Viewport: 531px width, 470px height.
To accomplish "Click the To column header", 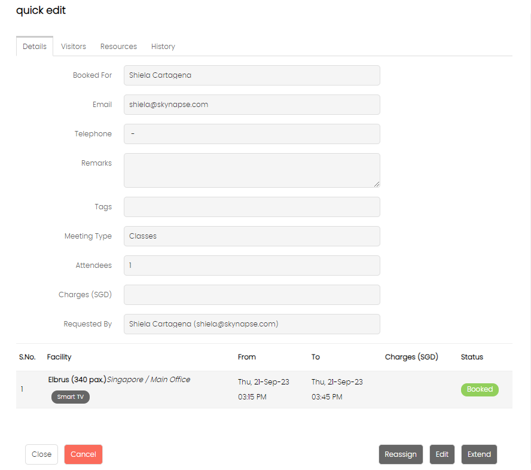I will (x=316, y=357).
